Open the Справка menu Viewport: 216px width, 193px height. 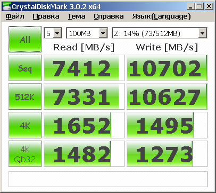click(109, 16)
